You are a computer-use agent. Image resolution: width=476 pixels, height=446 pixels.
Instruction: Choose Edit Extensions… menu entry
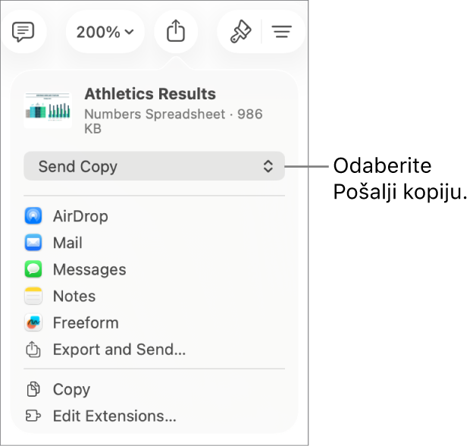click(x=154, y=416)
